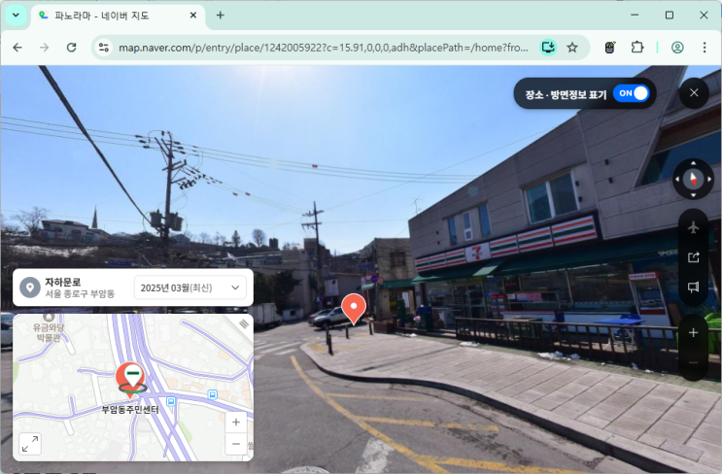Click the share panorama icon

(x=693, y=257)
